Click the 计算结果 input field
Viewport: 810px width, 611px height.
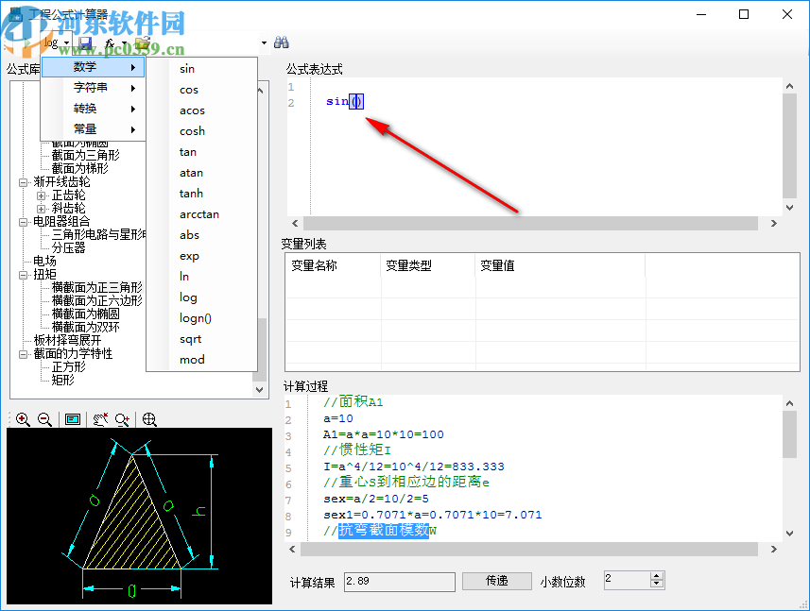click(399, 582)
